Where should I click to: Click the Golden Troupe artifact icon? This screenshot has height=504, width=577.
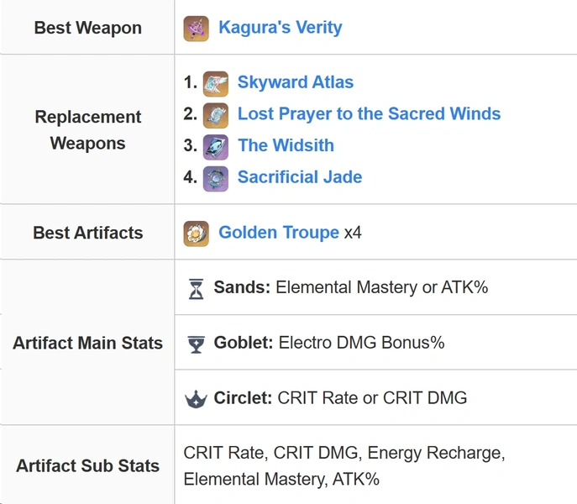(x=197, y=234)
